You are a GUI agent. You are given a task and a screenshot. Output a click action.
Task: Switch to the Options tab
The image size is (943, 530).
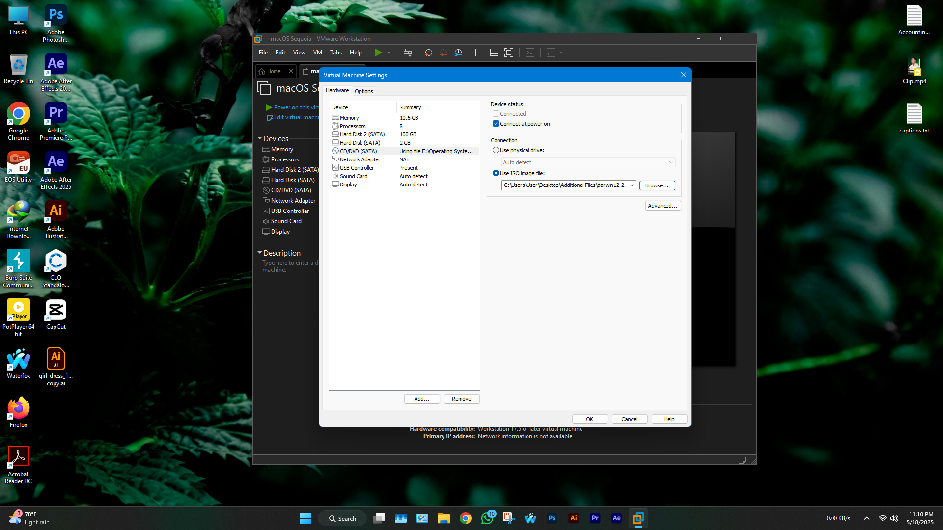(x=363, y=91)
